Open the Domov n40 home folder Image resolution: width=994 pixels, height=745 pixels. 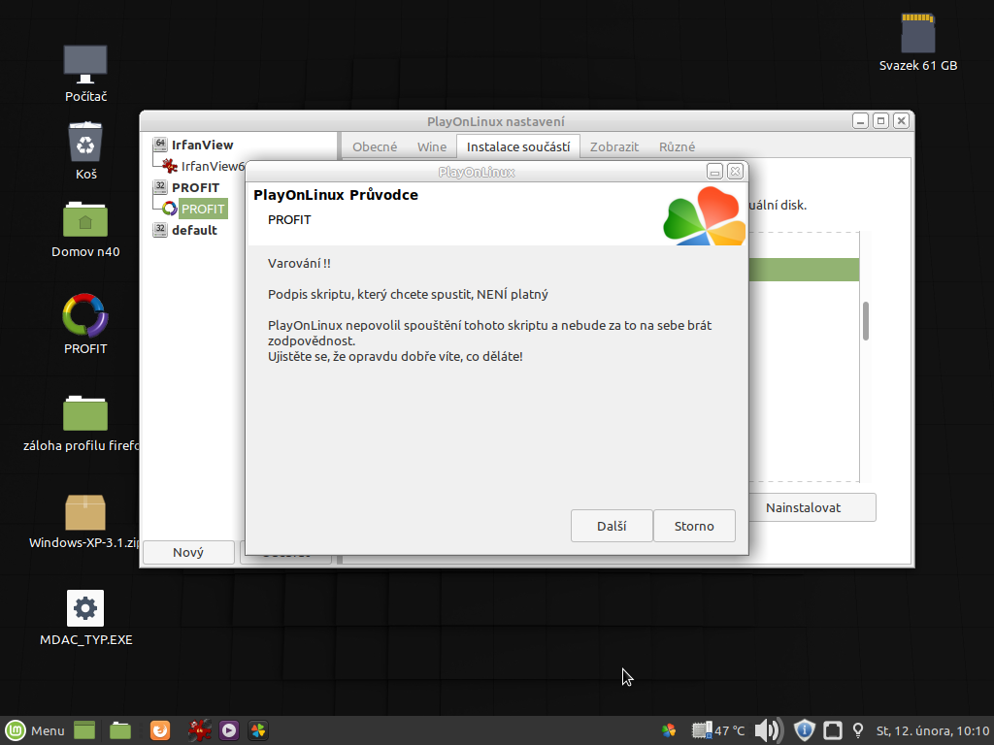coord(85,220)
